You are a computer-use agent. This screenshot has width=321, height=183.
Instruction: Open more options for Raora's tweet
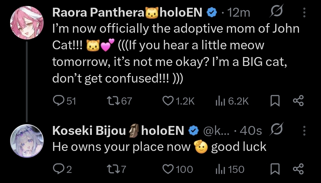[x=304, y=12]
